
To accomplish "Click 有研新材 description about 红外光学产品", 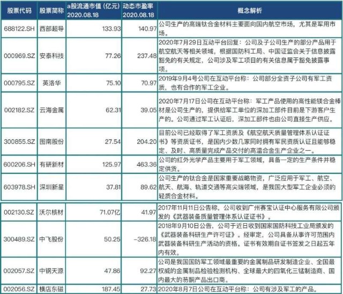I will pos(247,164).
